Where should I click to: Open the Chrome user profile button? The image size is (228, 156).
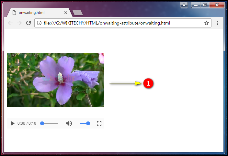(x=184, y=5)
